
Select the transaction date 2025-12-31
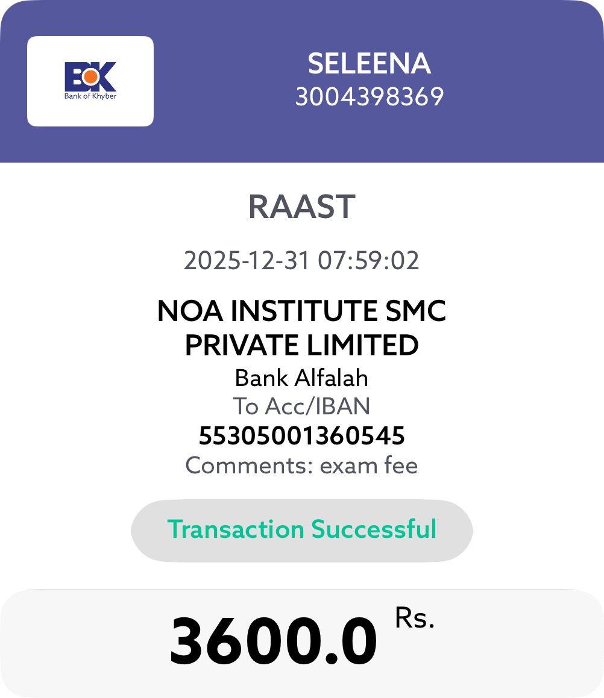[x=246, y=261]
